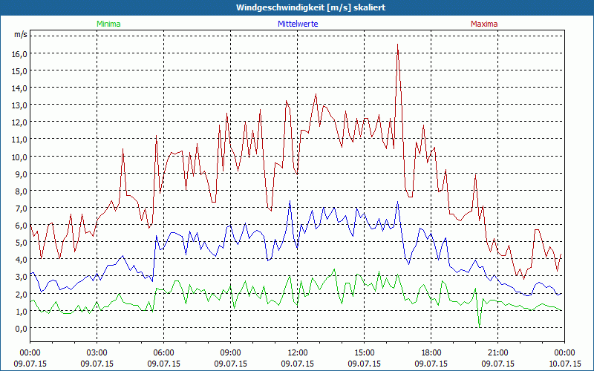This screenshot has width=594, height=371.
Task: Click the 3,0 y-axis value
Action: click(x=22, y=276)
